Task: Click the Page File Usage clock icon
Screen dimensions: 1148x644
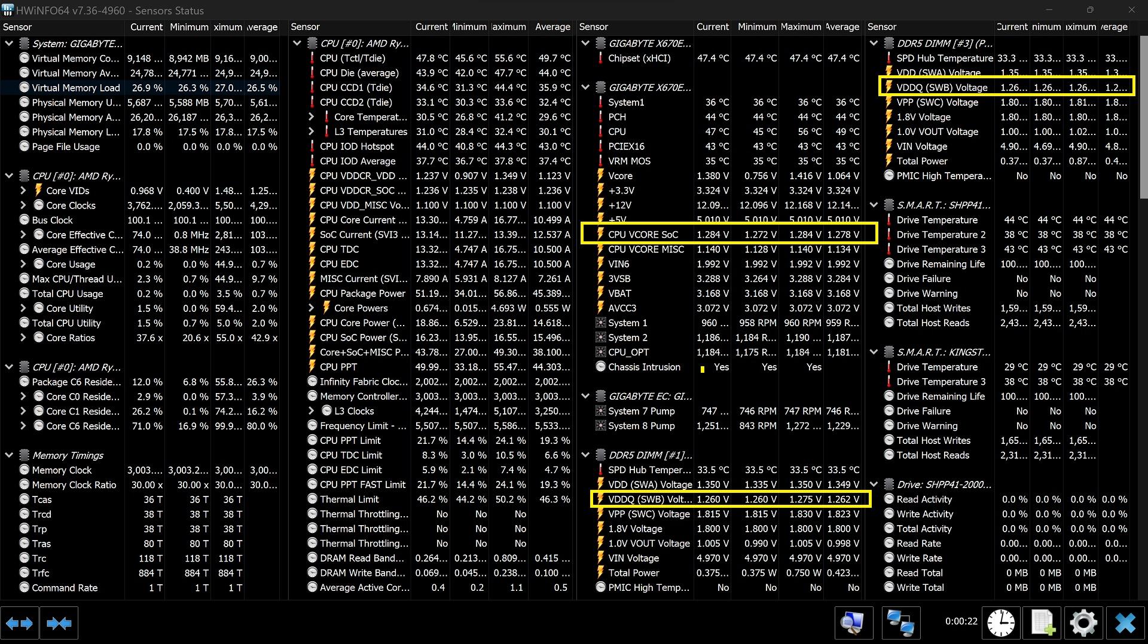Action: [24, 146]
